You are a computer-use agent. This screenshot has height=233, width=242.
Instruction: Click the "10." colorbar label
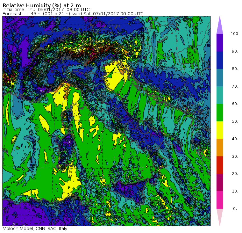pyautogui.click(x=235, y=191)
